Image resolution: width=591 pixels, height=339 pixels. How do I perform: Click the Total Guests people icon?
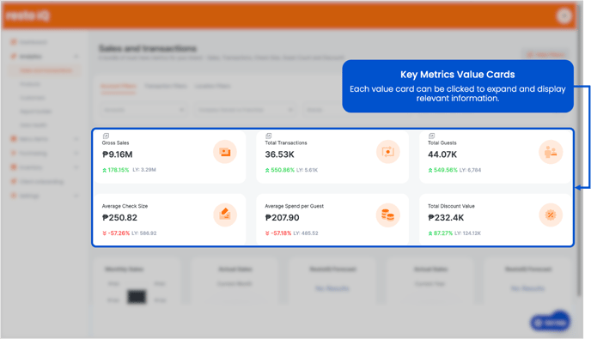click(551, 152)
